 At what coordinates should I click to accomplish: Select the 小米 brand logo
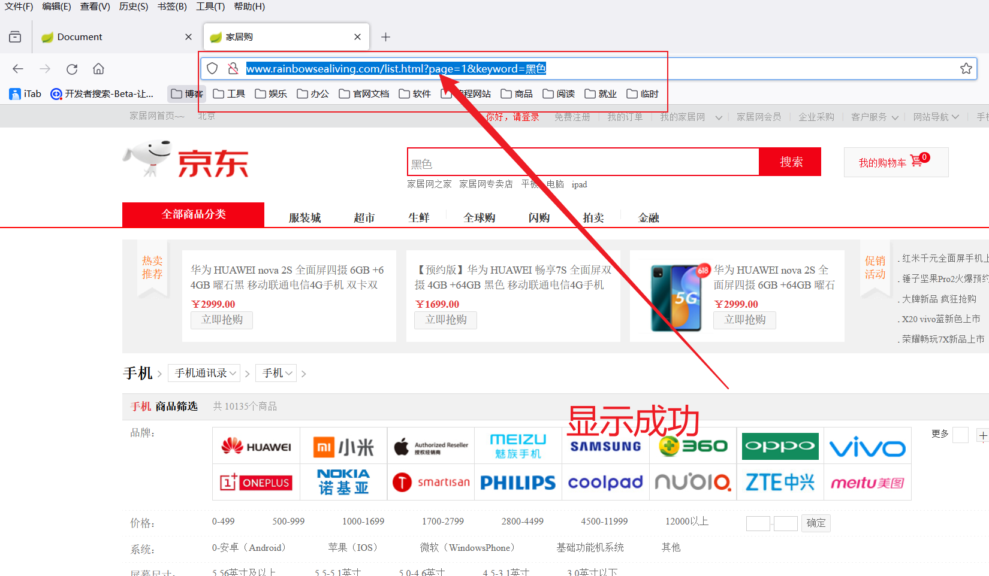[343, 447]
